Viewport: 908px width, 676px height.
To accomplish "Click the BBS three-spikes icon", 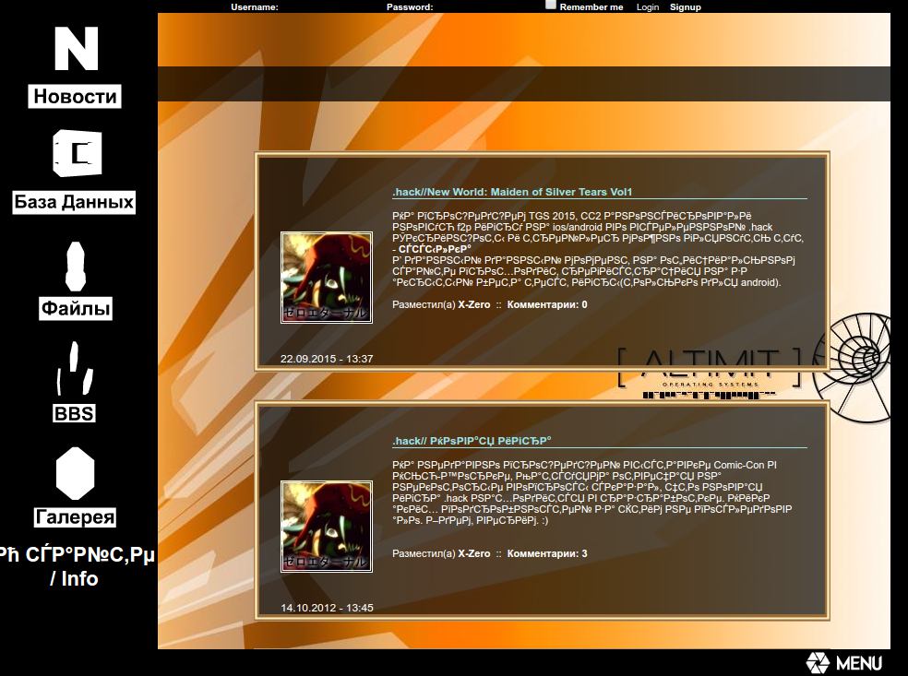I will [x=75, y=368].
